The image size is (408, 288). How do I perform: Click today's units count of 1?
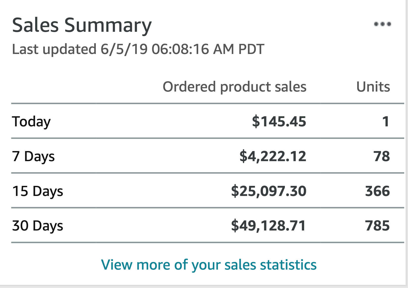tap(386, 122)
